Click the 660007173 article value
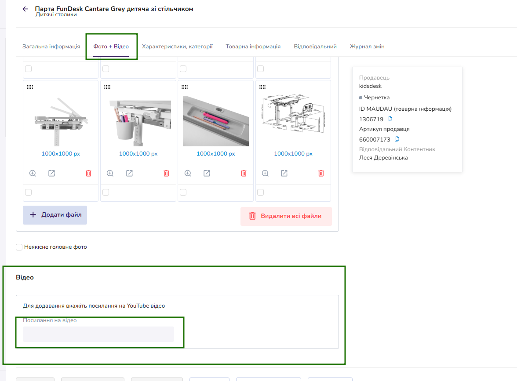Image resolution: width=517 pixels, height=381 pixels. 375,139
